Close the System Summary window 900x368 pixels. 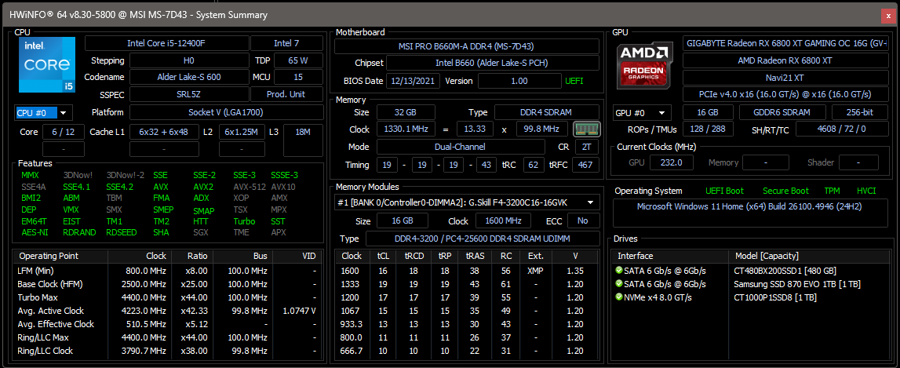click(889, 16)
